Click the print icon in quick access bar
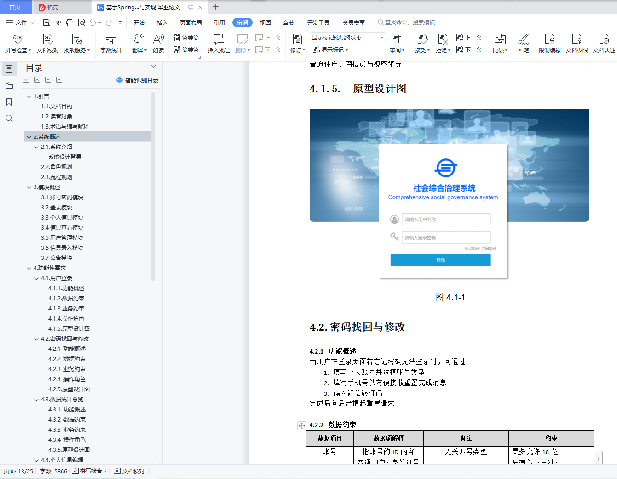617x479 pixels. tap(69, 23)
